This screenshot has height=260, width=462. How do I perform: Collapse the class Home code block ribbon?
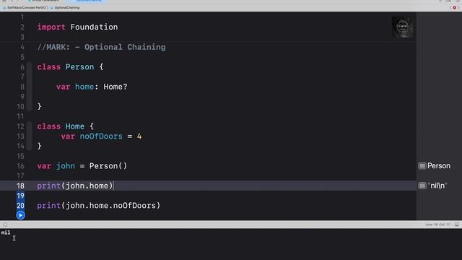point(29,136)
